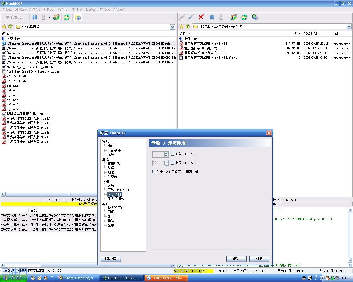Click 确定 to confirm settings
This screenshot has height=282, width=353.
pos(236,259)
